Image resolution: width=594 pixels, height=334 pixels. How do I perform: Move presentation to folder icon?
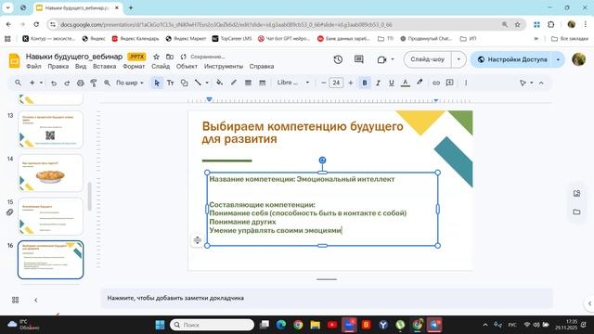pyautogui.click(x=170, y=57)
